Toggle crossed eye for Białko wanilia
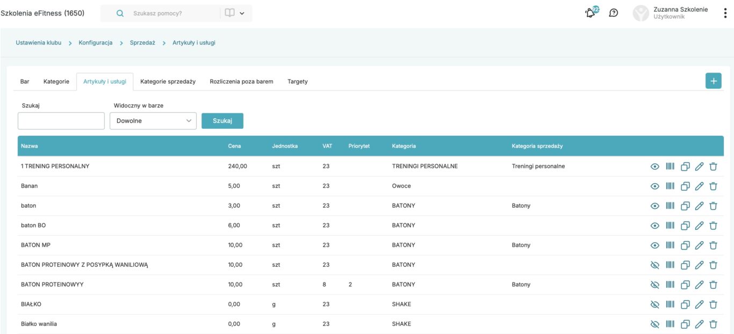734x334 pixels. coord(654,324)
